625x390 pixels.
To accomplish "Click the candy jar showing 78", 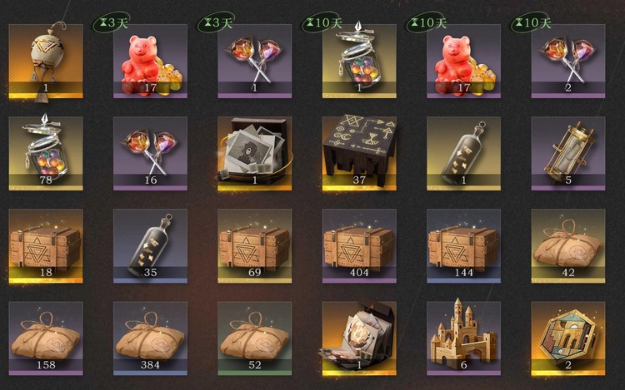I will click(46, 154).
